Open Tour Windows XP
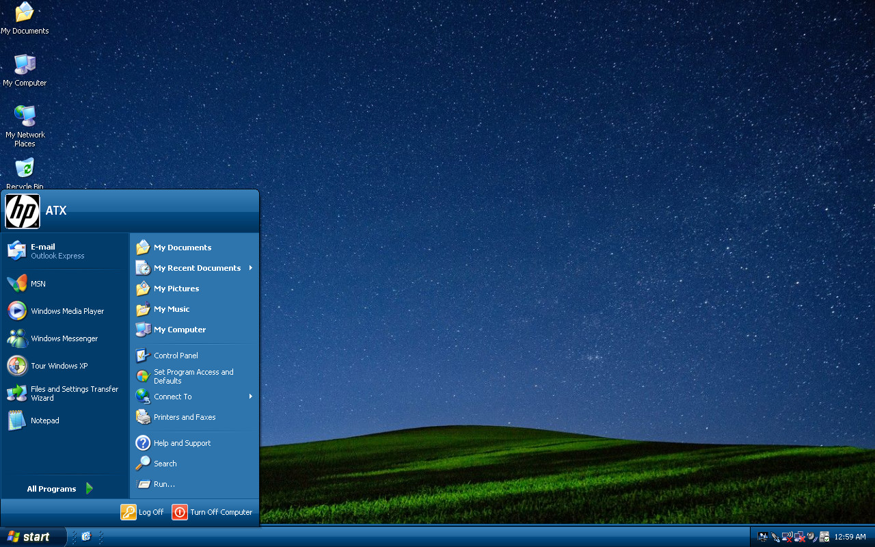Viewport: 875px width, 547px height. tap(65, 366)
